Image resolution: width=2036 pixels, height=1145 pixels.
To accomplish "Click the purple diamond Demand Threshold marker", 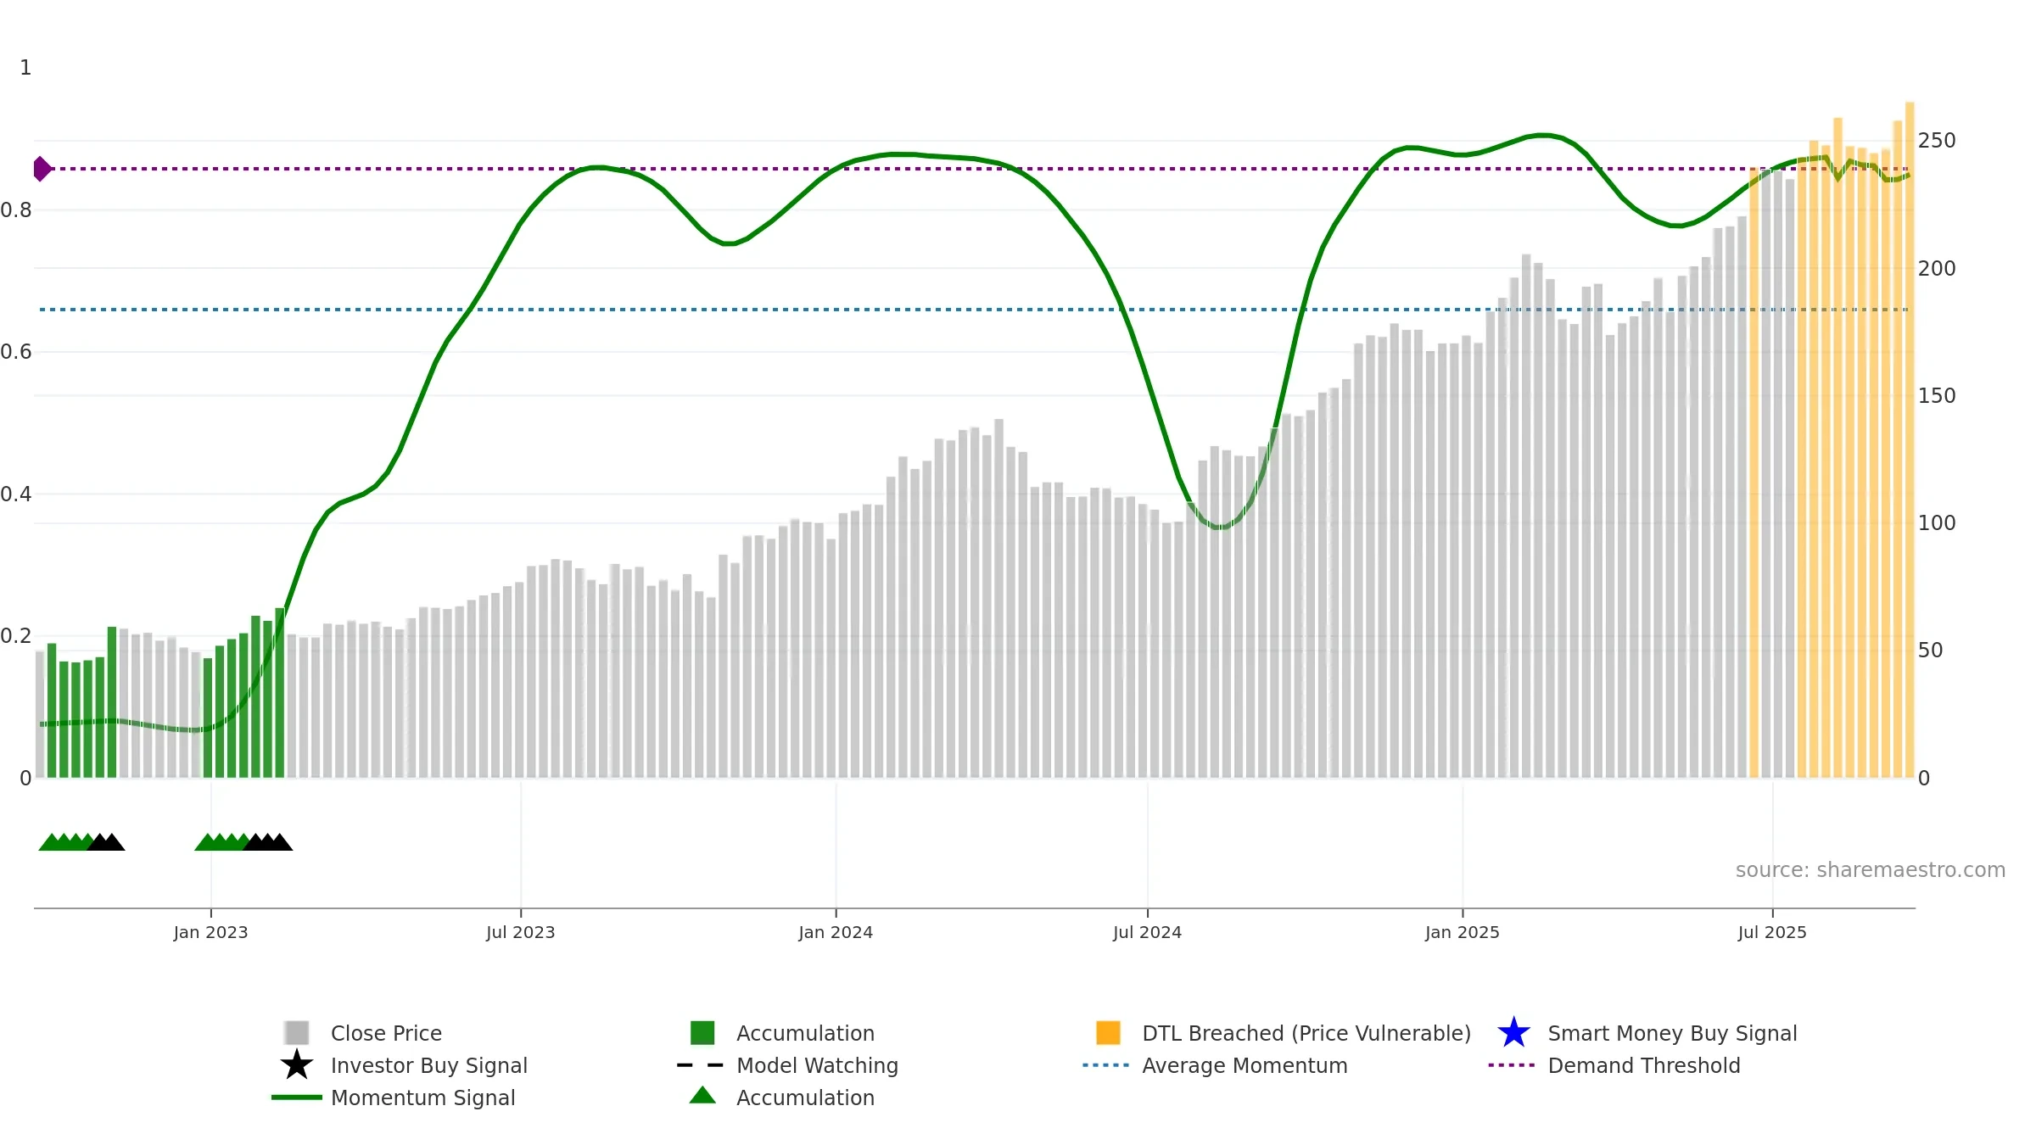I will point(42,169).
